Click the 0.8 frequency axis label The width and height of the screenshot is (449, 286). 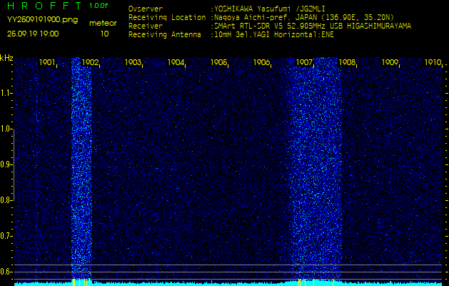6,200
